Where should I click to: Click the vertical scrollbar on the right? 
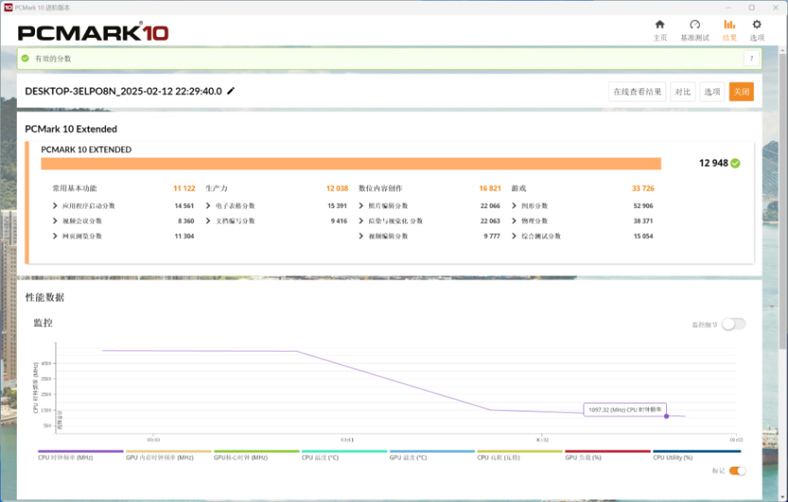coord(782,201)
